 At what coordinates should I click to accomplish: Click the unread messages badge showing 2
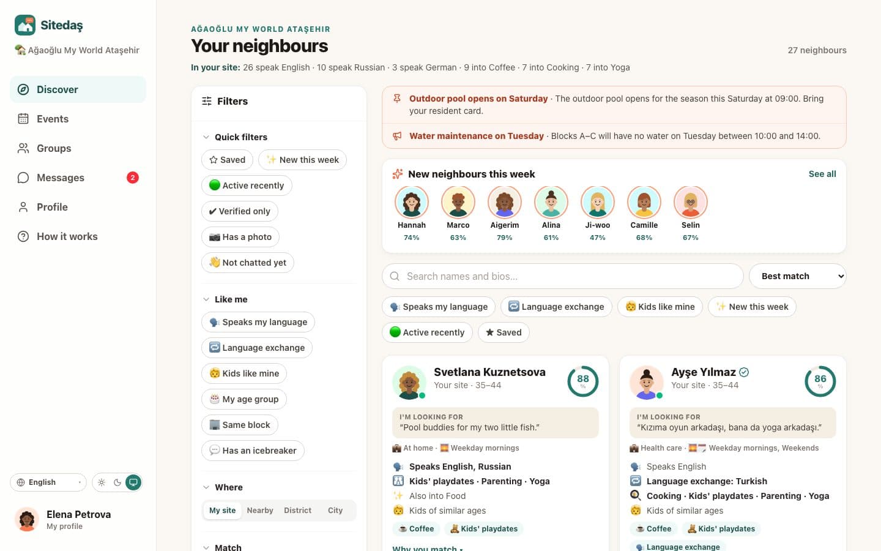133,178
